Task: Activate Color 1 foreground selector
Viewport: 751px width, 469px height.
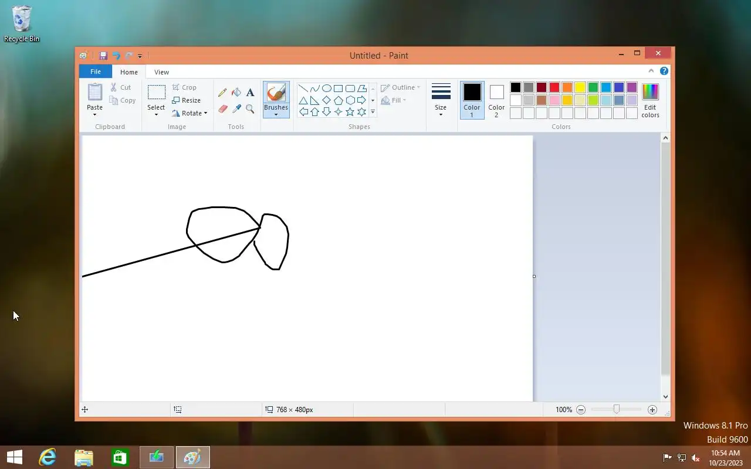Action: coord(472,100)
